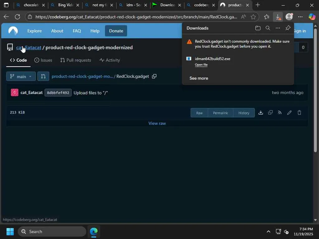The image size is (319, 239).
Task: Add this page to favorites star
Action: tap(253, 17)
